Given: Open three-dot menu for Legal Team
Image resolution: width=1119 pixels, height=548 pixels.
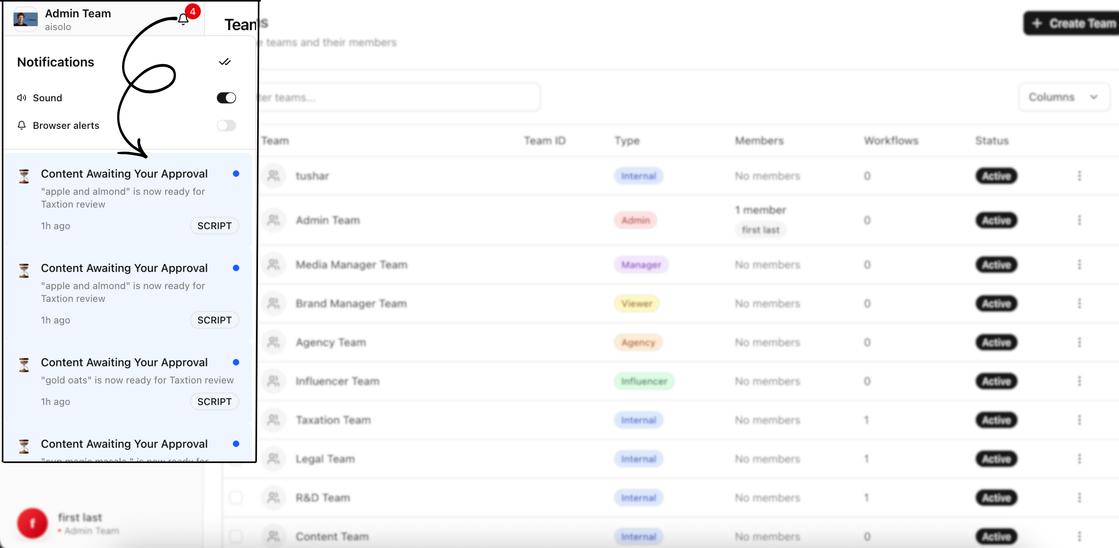Looking at the screenshot, I should 1079,459.
